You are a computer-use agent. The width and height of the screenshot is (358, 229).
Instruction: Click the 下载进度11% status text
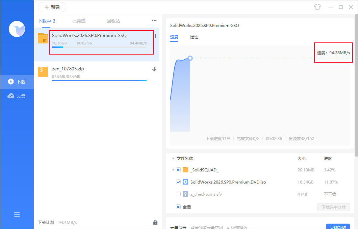(x=218, y=138)
